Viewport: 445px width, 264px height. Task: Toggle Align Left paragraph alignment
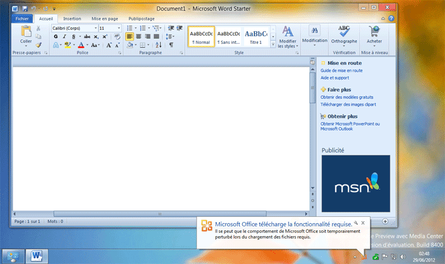click(x=130, y=37)
